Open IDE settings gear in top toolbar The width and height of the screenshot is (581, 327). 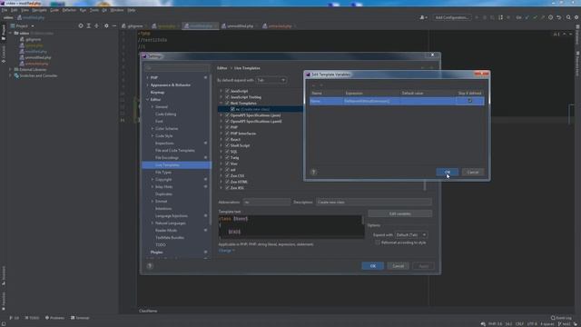click(576, 17)
